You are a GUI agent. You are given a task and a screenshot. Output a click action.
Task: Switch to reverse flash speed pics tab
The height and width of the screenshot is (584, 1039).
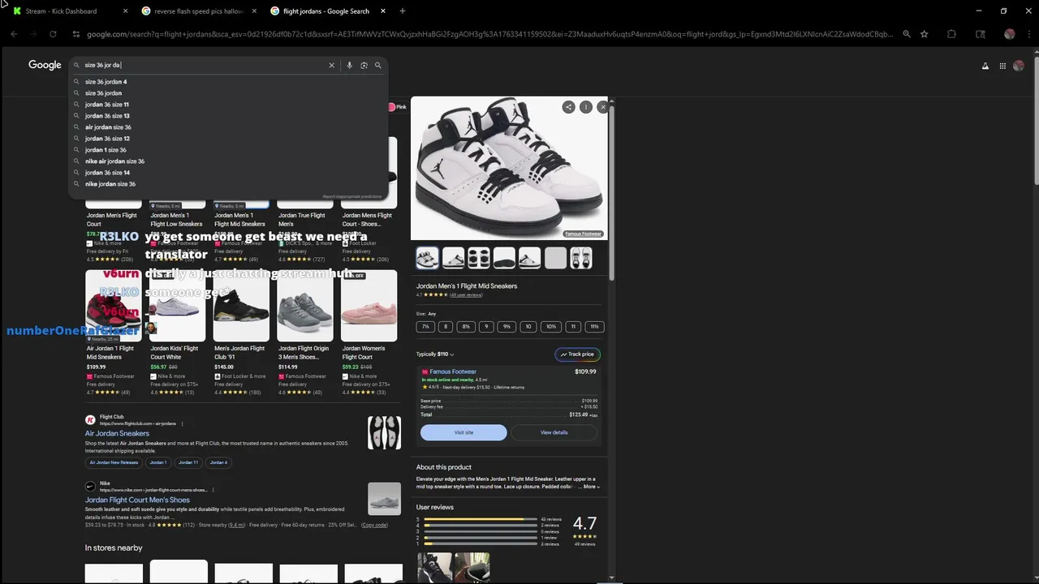(x=198, y=11)
